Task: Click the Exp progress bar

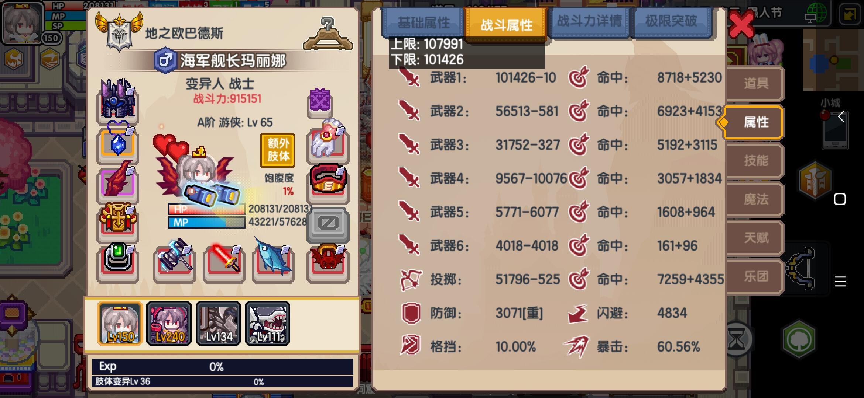Action: point(222,367)
